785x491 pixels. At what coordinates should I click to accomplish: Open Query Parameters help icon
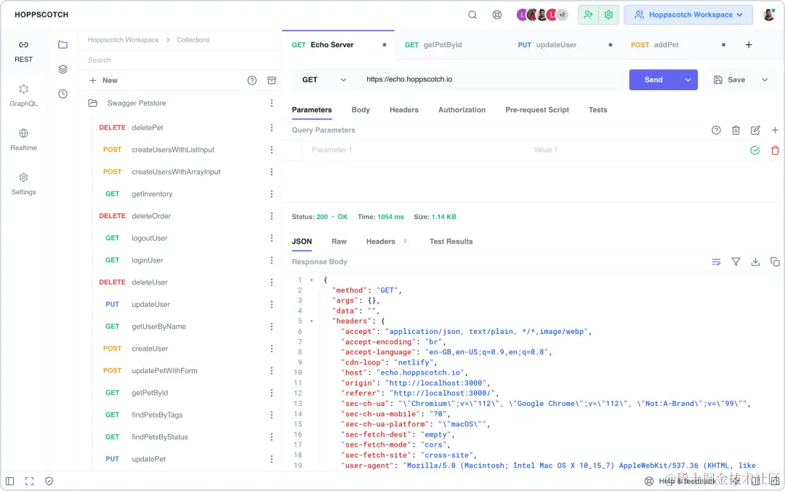click(716, 130)
